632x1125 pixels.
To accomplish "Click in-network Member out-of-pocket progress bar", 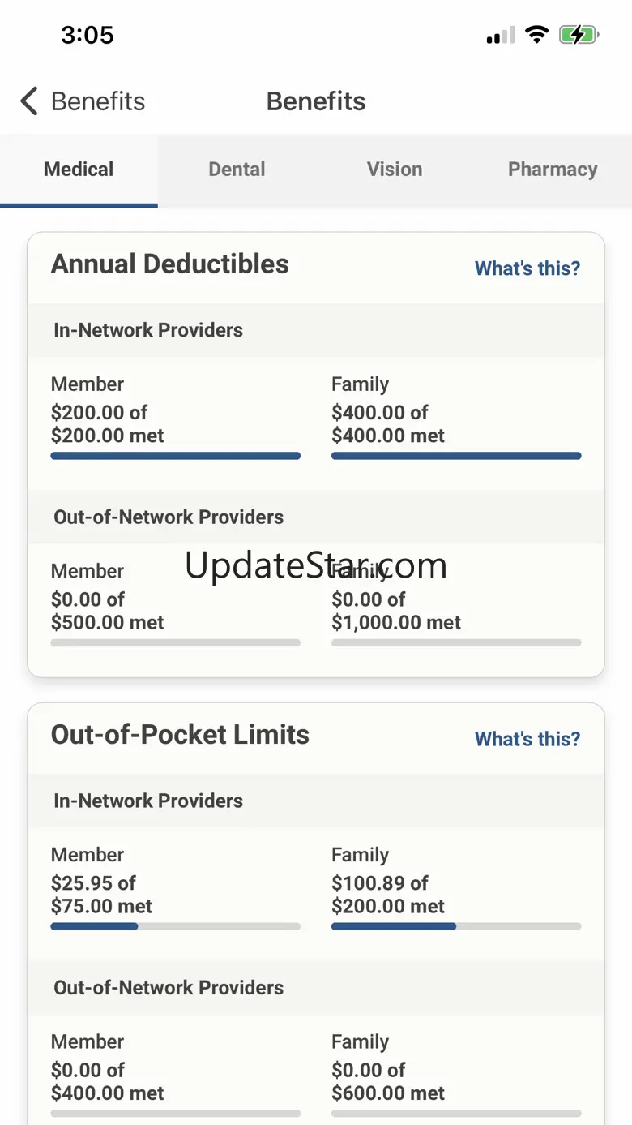I will pyautogui.click(x=175, y=926).
